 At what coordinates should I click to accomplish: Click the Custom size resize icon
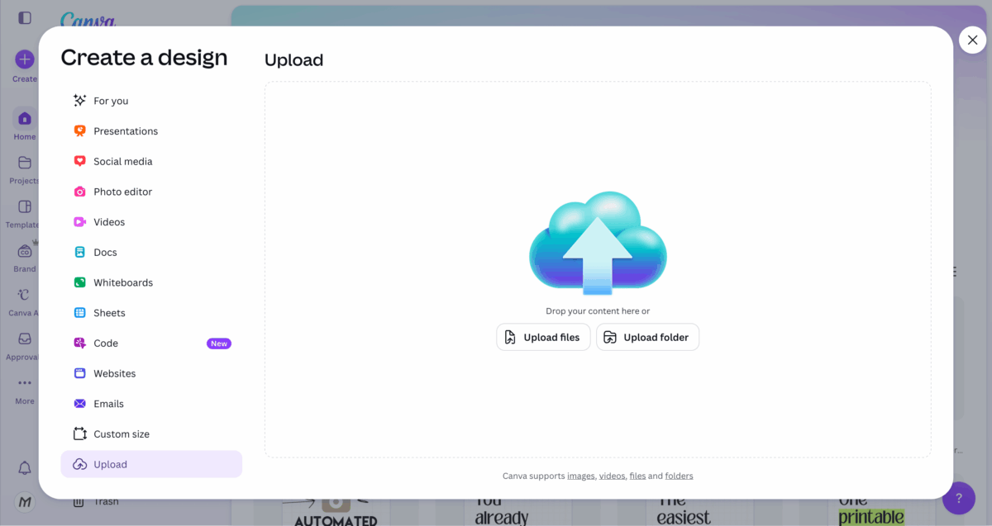tap(80, 434)
